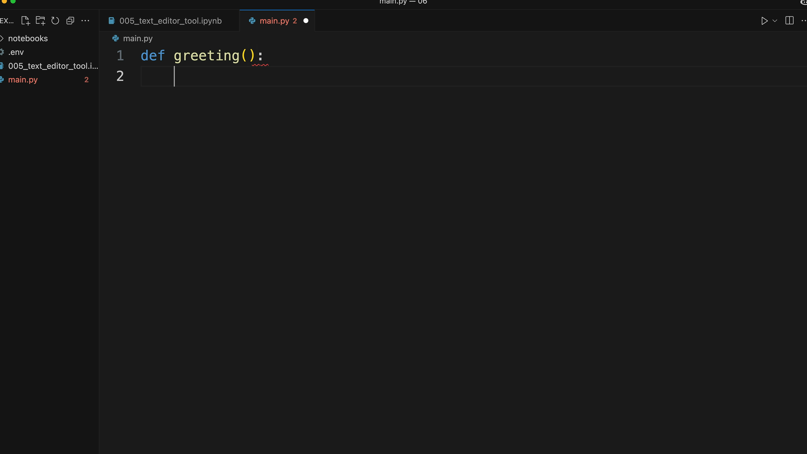Viewport: 807px width, 454px height.
Task: Open the .env file in Explorer
Action: coord(16,52)
